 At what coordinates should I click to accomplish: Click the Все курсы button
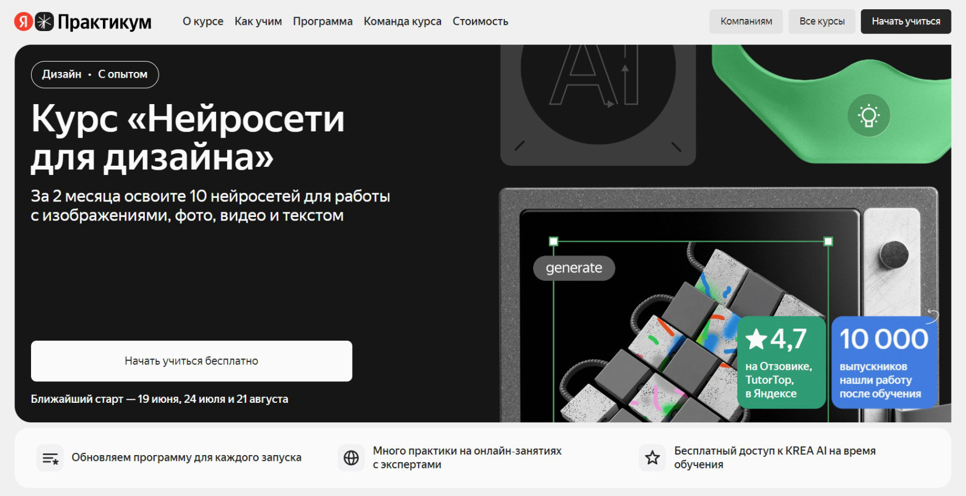tap(822, 21)
